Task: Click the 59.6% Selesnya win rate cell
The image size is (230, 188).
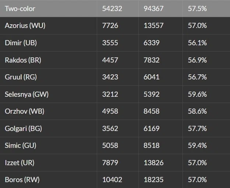Action: 197,94
